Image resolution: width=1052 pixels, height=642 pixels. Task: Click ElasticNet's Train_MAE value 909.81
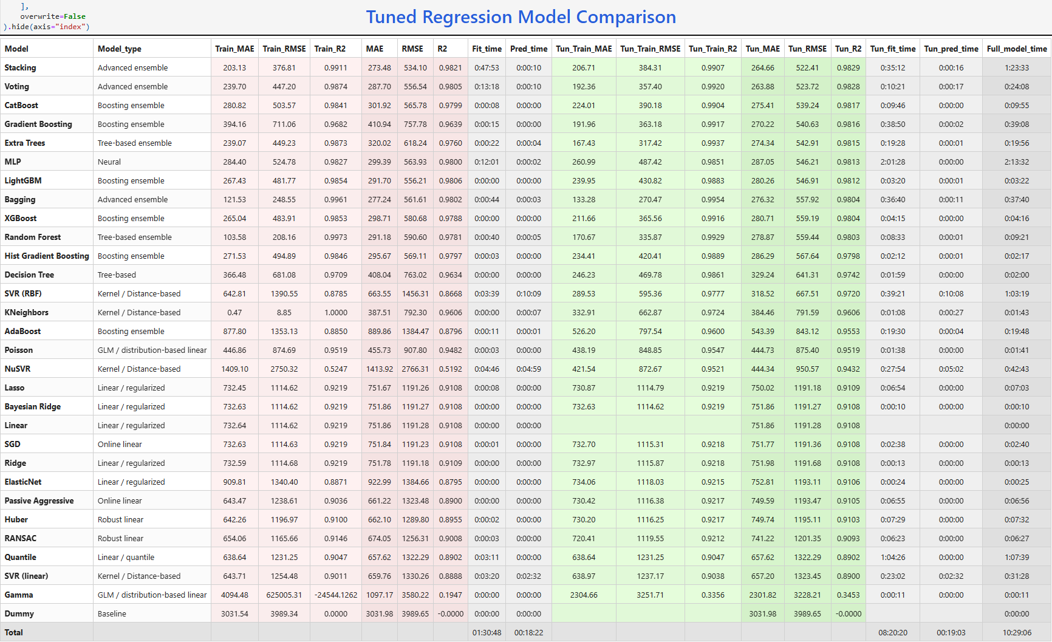[x=234, y=482]
